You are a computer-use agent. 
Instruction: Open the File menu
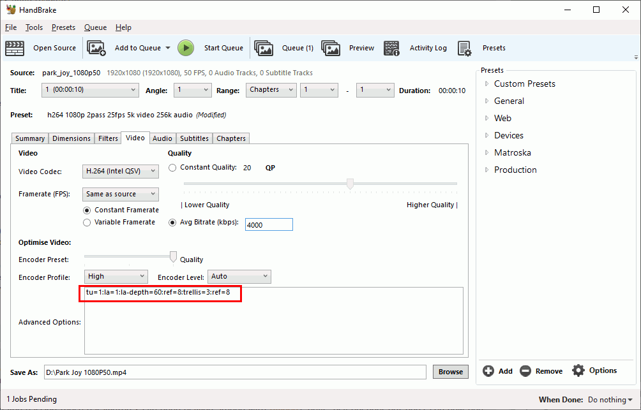[11, 27]
